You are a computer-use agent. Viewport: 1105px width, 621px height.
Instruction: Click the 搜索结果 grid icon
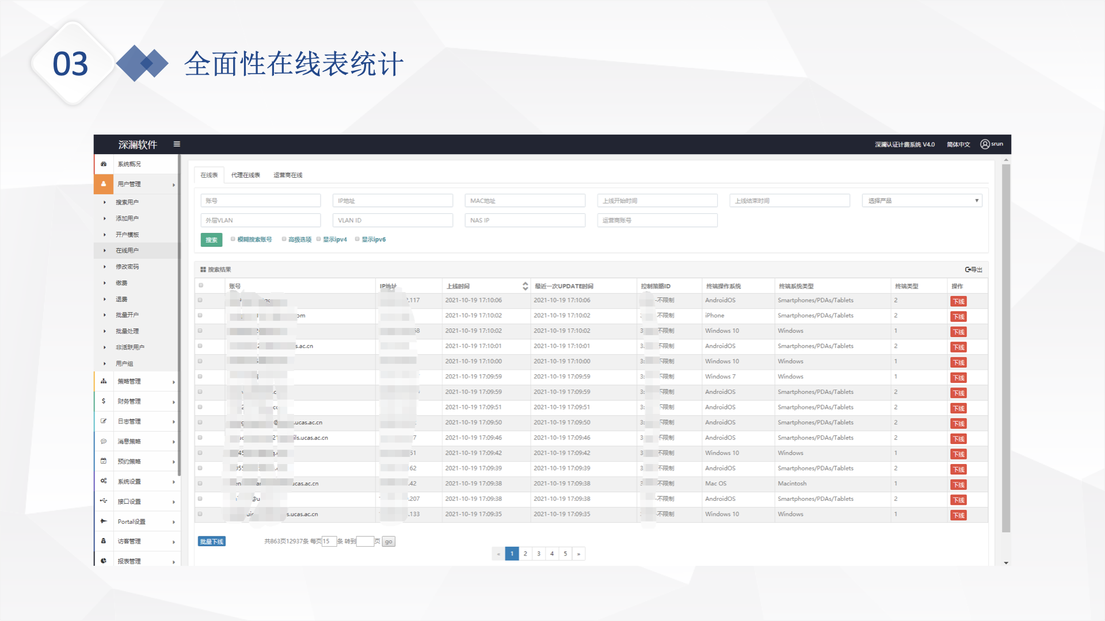203,270
